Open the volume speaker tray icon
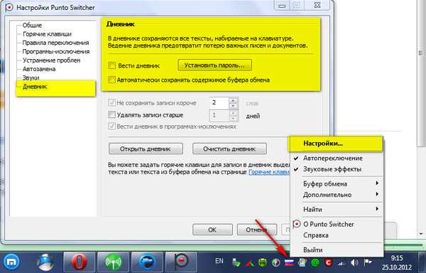This screenshot has height=273, width=426. tap(354, 262)
